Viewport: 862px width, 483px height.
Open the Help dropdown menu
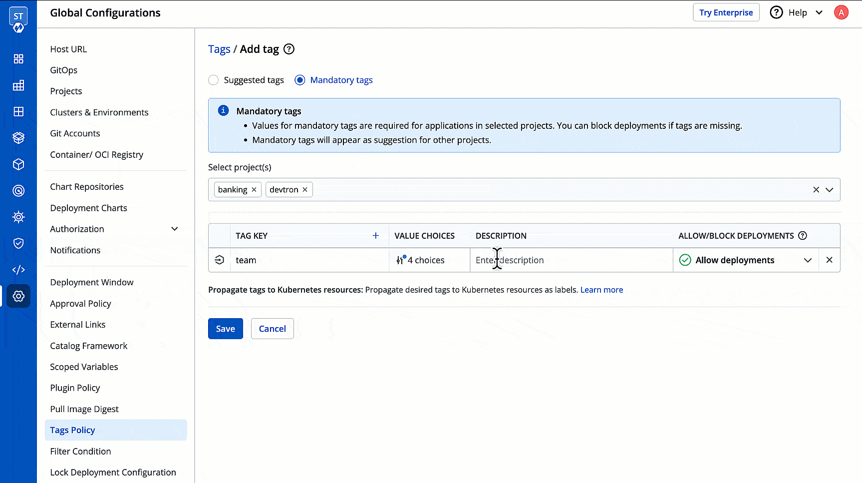point(797,12)
